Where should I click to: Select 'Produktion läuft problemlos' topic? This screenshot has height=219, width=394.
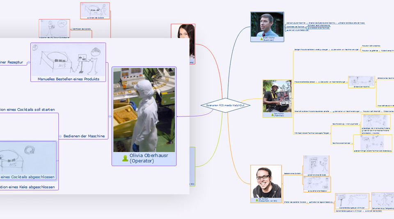tap(371, 46)
